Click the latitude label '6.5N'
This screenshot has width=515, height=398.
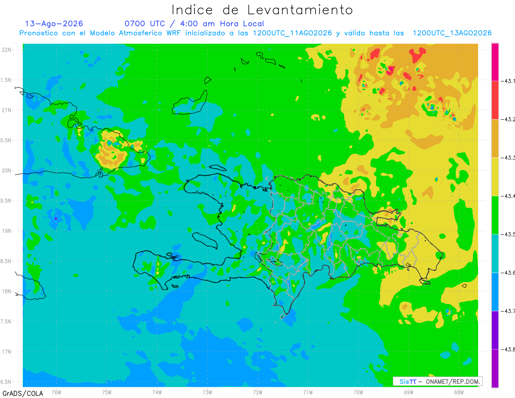pyautogui.click(x=6, y=382)
